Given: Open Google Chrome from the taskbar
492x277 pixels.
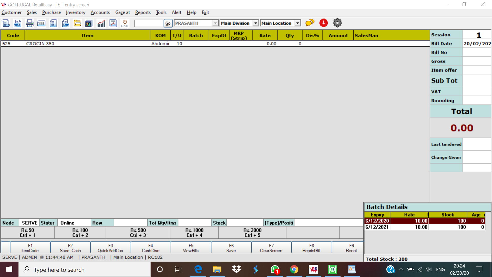Looking at the screenshot, I should click(294, 270).
